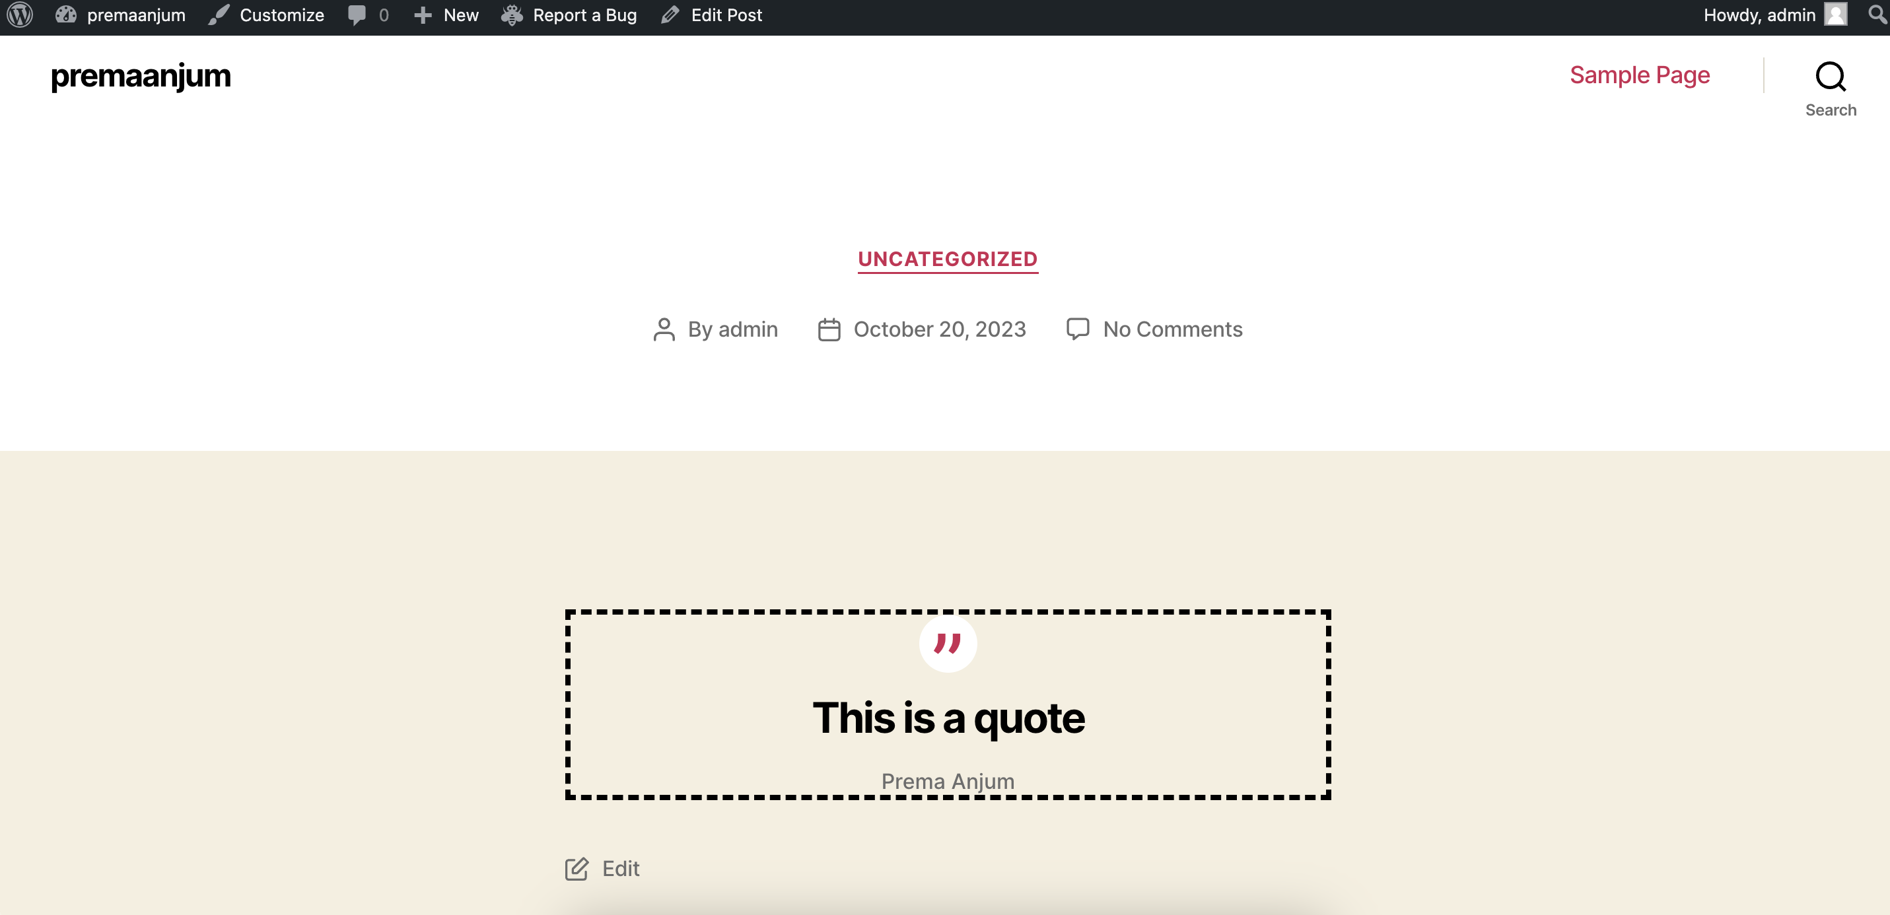Click the quotation mark icon on block
The width and height of the screenshot is (1890, 915).
pyautogui.click(x=948, y=642)
